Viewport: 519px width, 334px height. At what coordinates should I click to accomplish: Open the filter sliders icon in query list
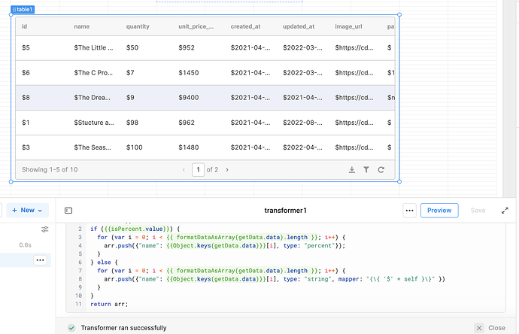(44, 229)
